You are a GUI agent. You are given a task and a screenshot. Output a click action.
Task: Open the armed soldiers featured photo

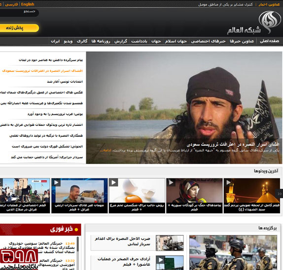pyautogui.click(x=233, y=252)
